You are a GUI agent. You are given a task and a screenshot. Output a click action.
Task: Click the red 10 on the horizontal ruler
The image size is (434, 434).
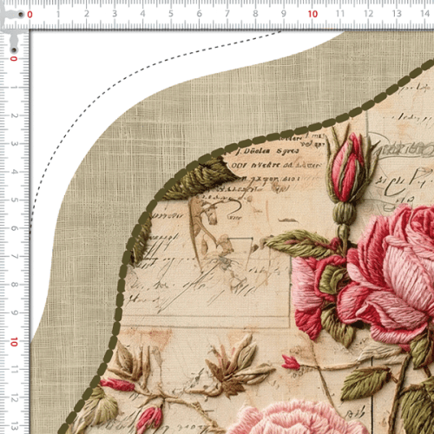(x=312, y=14)
